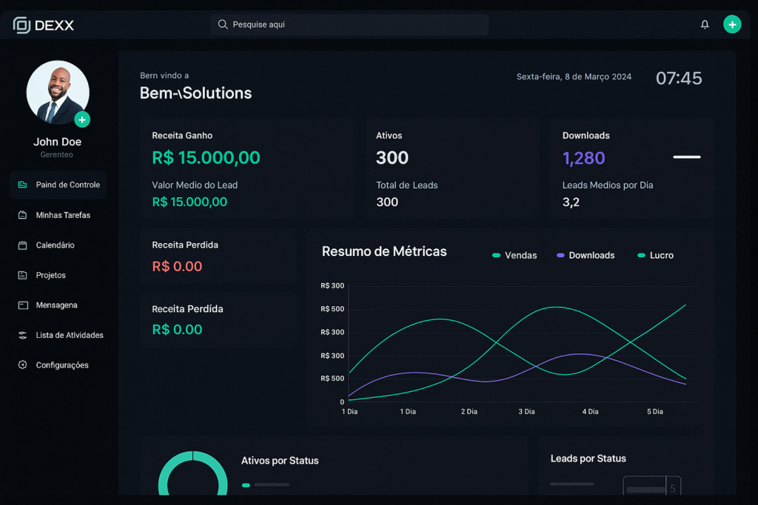The height and width of the screenshot is (505, 758).
Task: Click the Calendário icon in sidebar
Action: (22, 245)
